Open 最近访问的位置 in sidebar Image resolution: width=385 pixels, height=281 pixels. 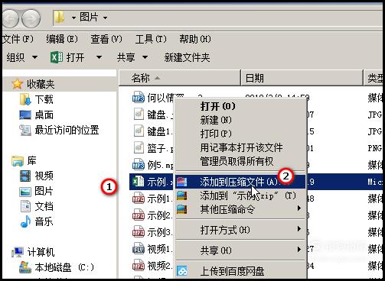[59, 130]
